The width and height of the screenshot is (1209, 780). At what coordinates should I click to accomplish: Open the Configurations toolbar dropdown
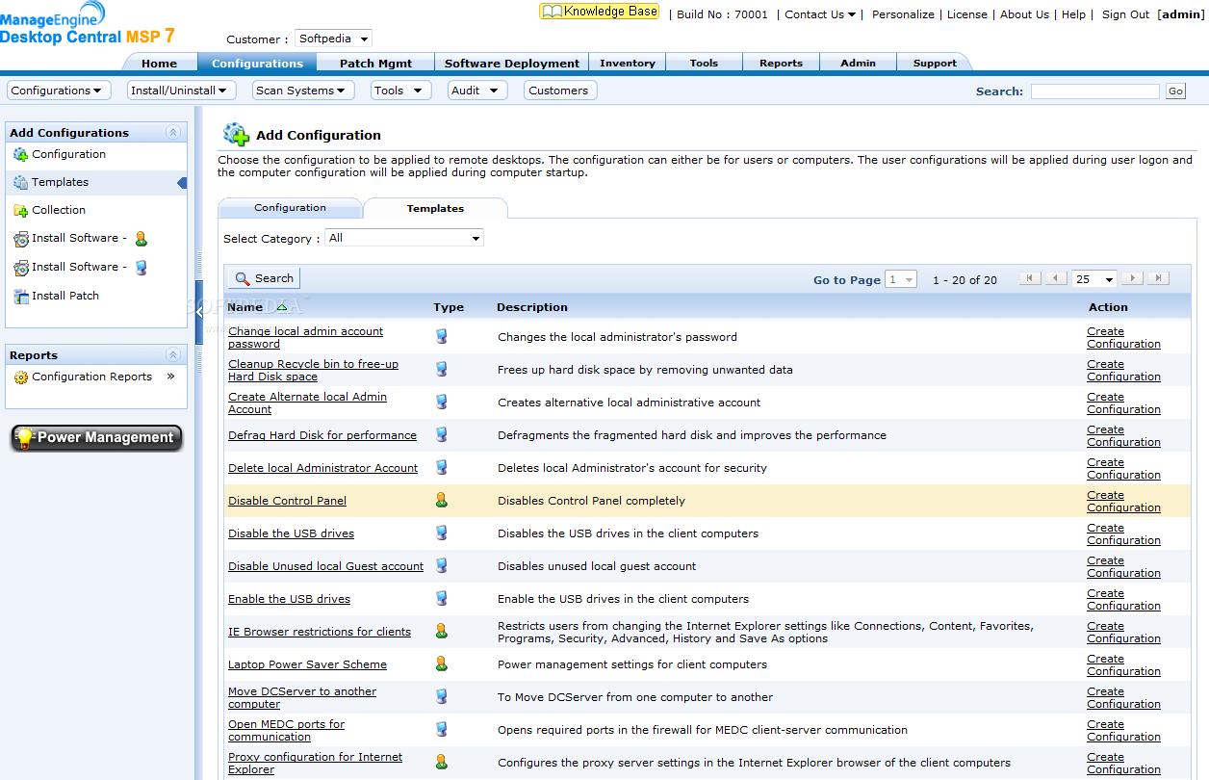point(59,91)
